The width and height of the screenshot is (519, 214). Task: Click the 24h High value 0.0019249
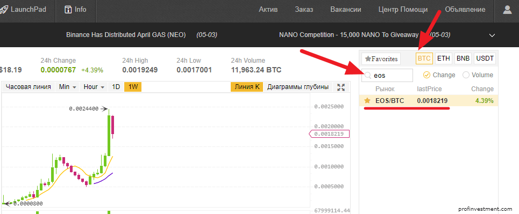[x=140, y=70]
